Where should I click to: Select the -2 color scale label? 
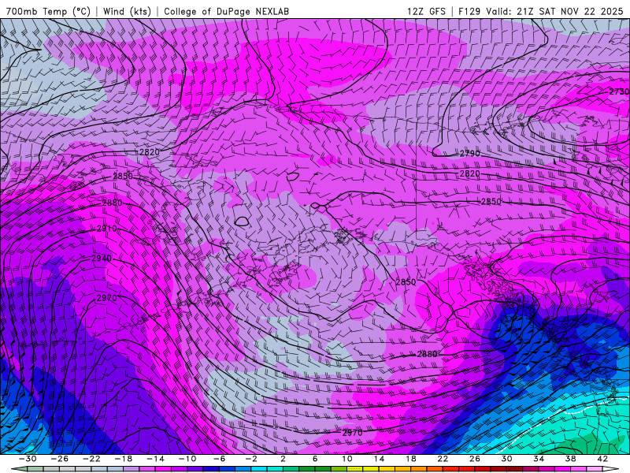tap(251, 459)
